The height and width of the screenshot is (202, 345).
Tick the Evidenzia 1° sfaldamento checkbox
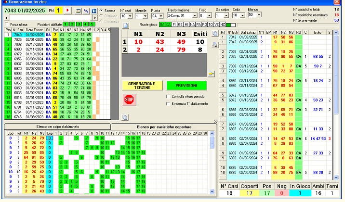coord(167,104)
